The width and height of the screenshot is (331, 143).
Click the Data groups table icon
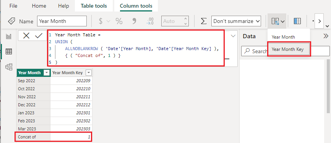click(x=297, y=21)
